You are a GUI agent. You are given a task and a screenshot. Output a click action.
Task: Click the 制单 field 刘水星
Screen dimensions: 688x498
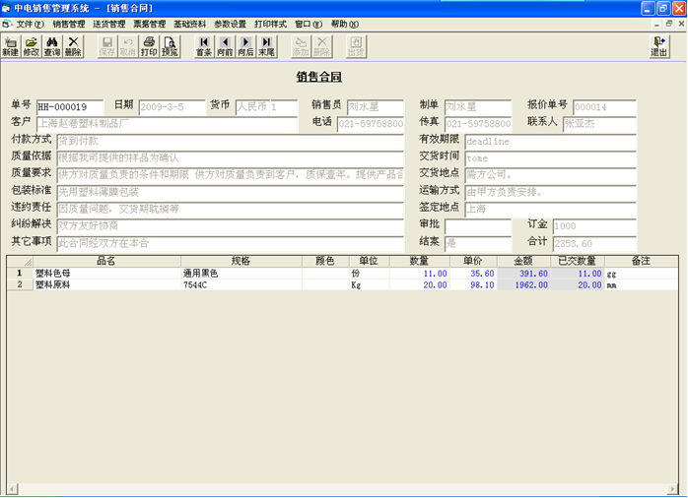[478, 107]
